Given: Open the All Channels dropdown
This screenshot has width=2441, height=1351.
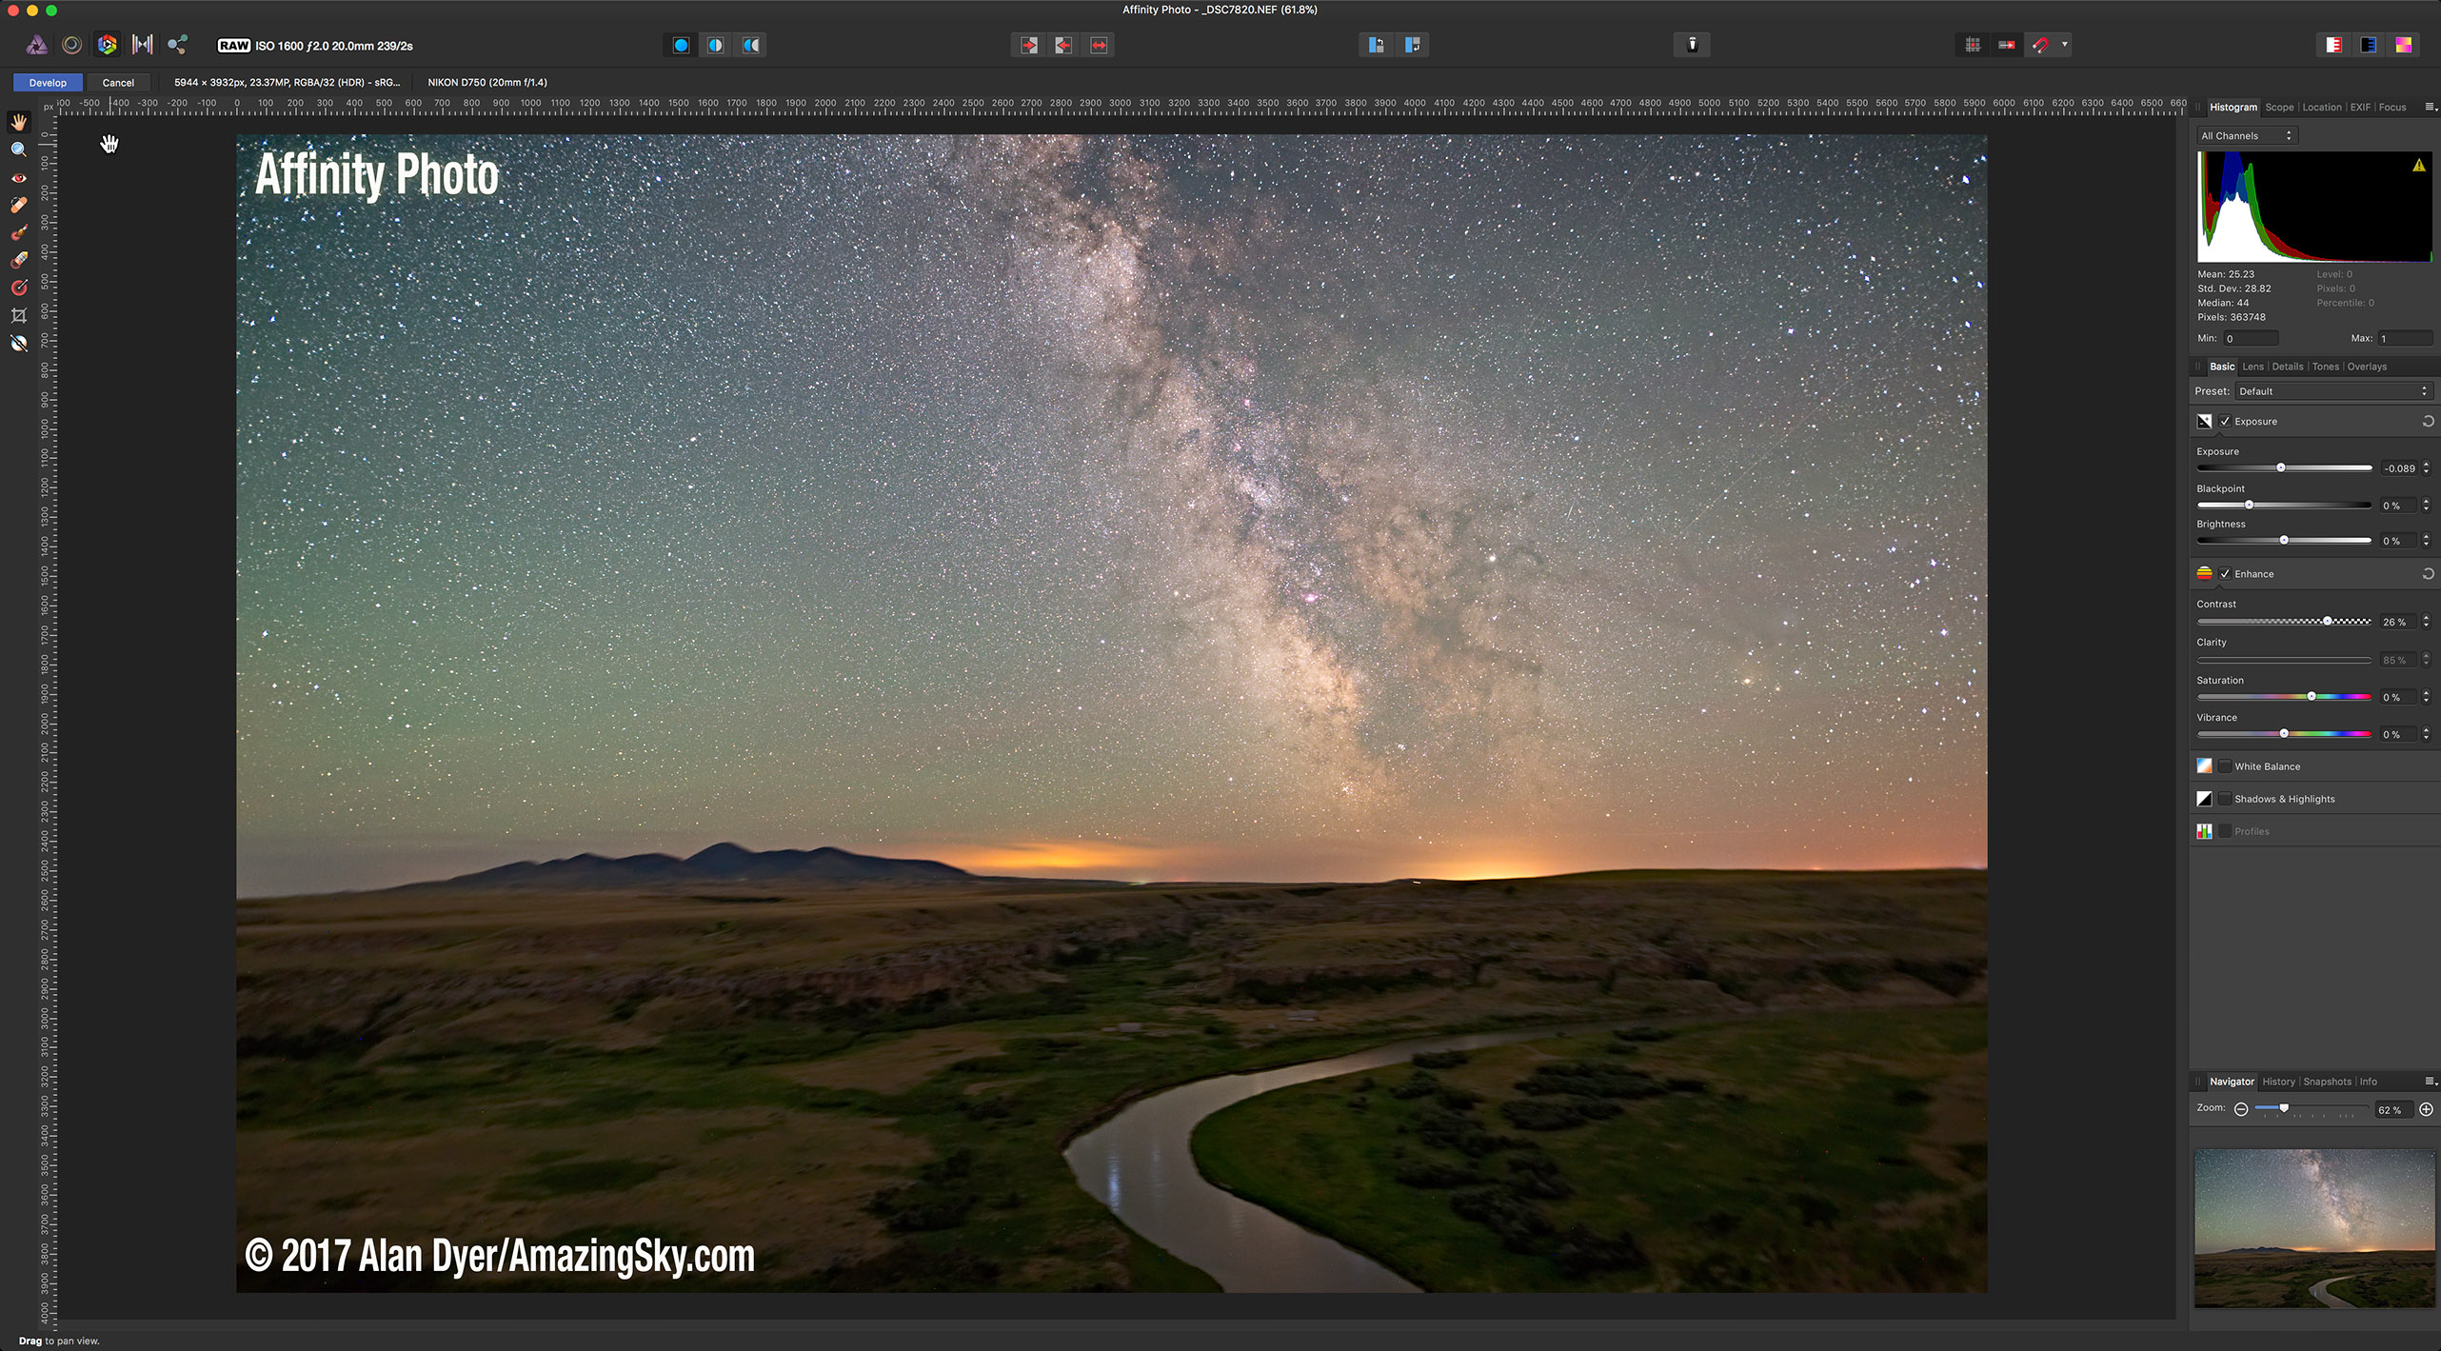Looking at the screenshot, I should tap(2247, 136).
